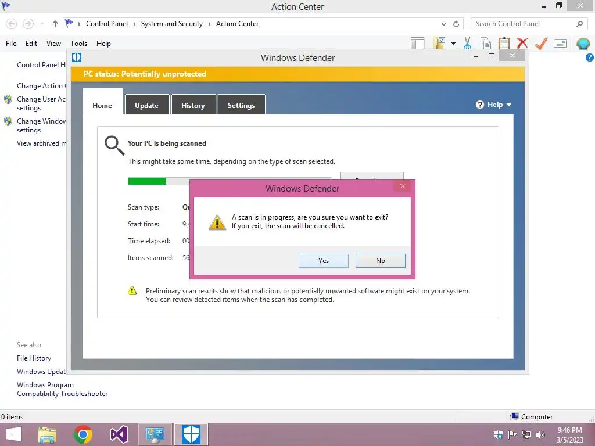Click the scan progress bar
595x446 pixels.
[x=229, y=181]
